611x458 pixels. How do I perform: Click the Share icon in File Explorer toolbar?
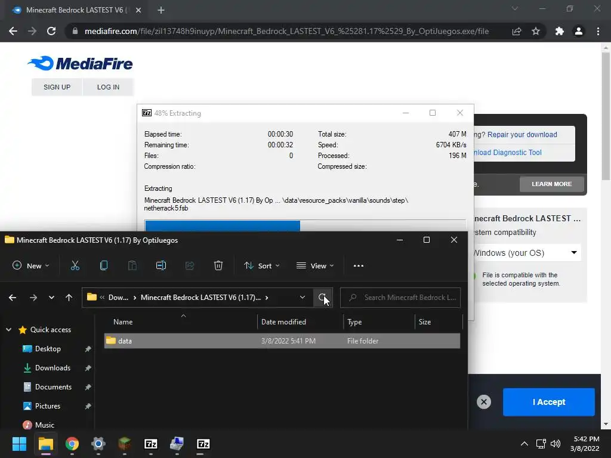[190, 265]
